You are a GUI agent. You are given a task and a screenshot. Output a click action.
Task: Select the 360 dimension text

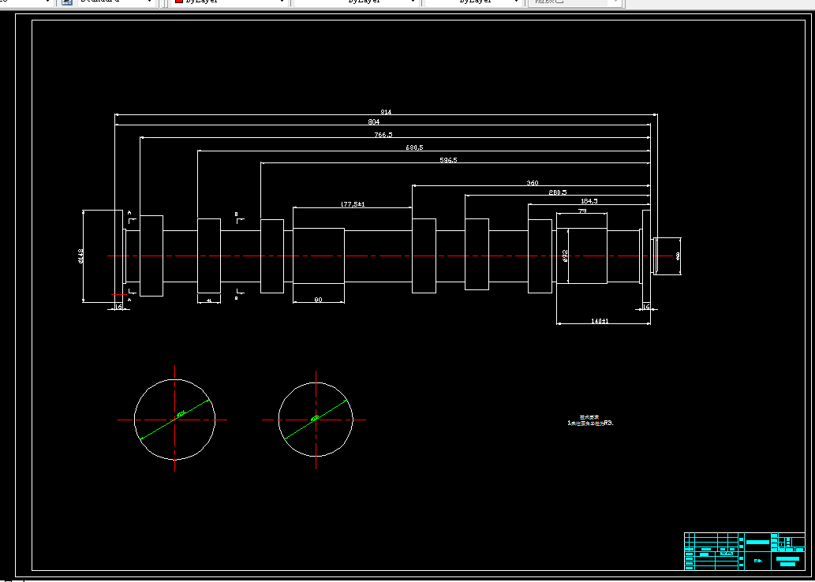click(x=533, y=183)
